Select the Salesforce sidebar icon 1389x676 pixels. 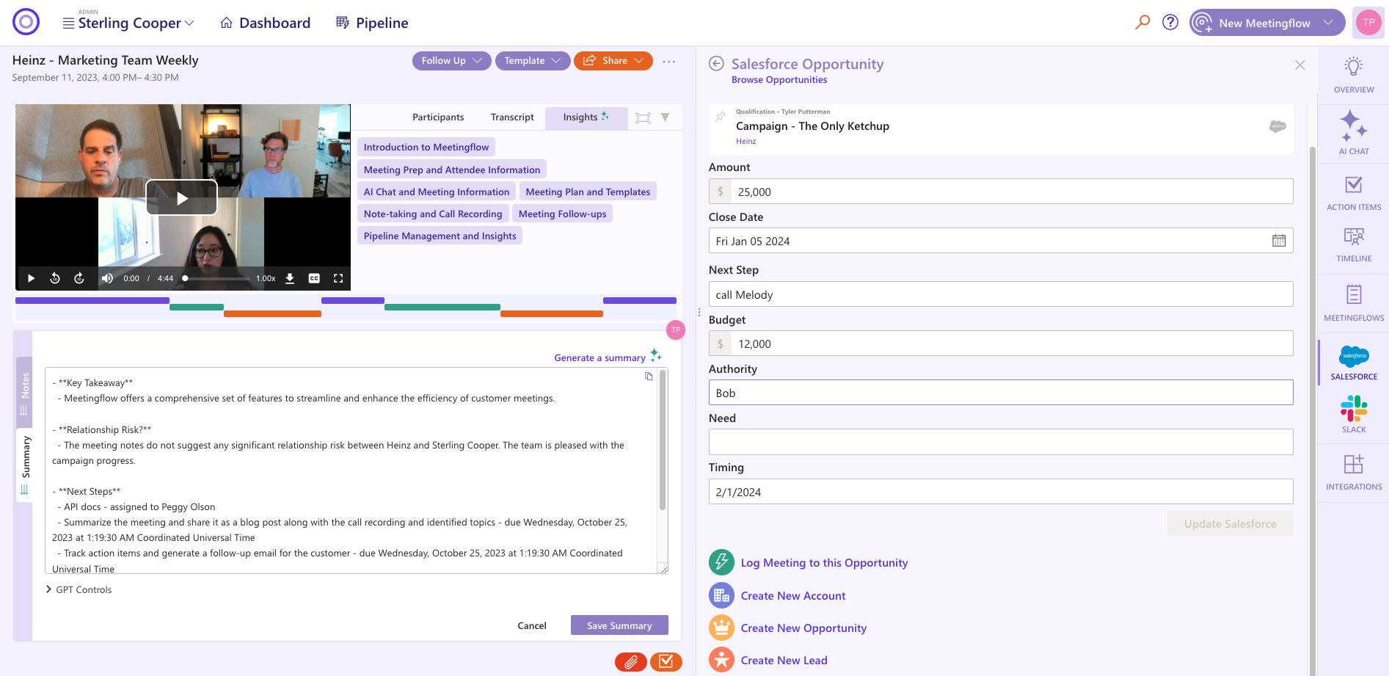click(x=1354, y=363)
